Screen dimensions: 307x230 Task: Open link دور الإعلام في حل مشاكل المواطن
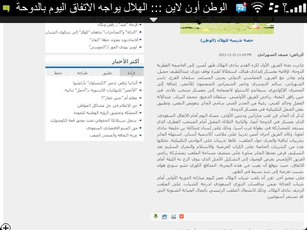[x=107, y=105]
